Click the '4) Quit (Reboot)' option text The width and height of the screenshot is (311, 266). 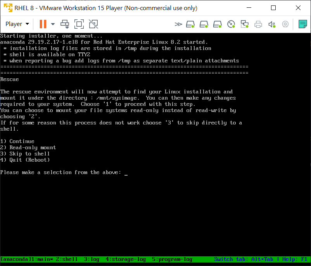tap(25, 160)
